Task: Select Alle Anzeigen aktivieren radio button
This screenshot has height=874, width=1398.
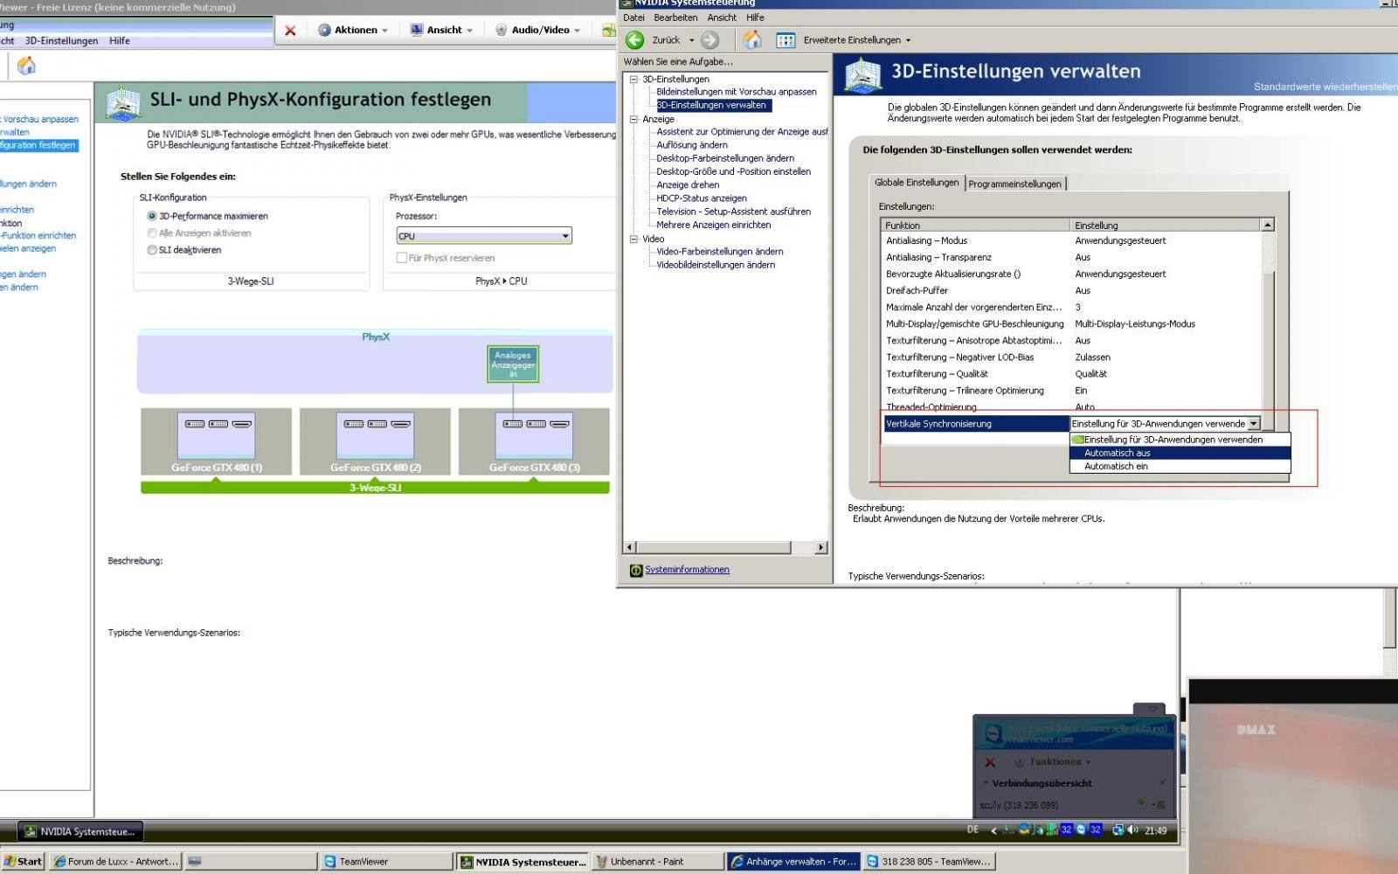Action: (x=152, y=233)
